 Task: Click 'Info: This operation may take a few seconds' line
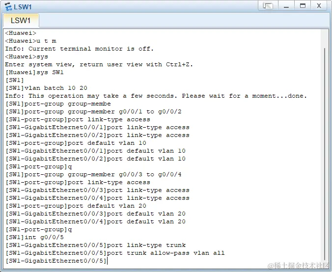(x=156, y=96)
